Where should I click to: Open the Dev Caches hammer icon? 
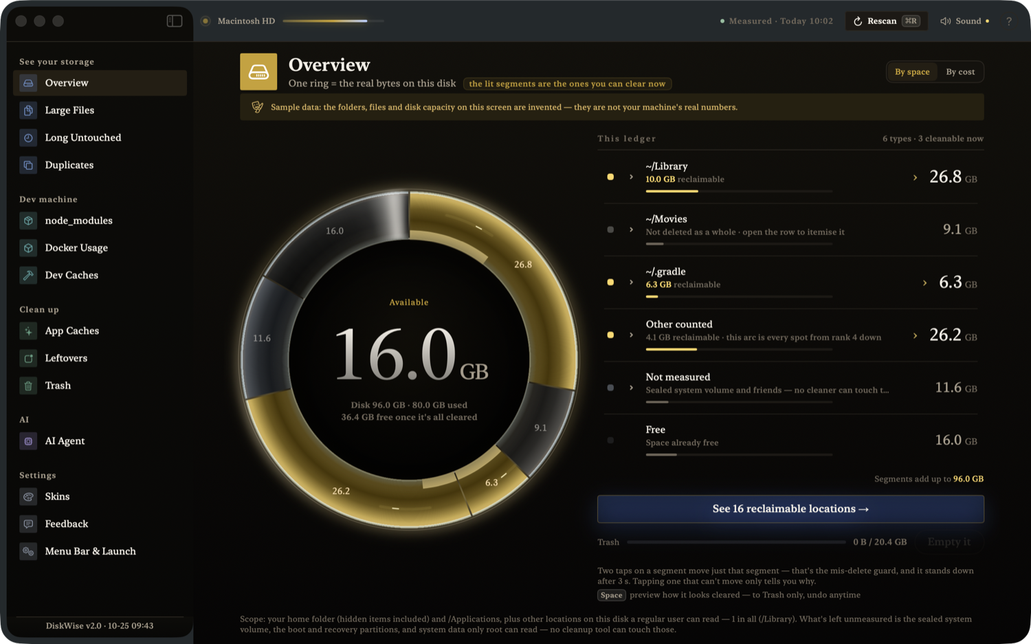click(28, 276)
